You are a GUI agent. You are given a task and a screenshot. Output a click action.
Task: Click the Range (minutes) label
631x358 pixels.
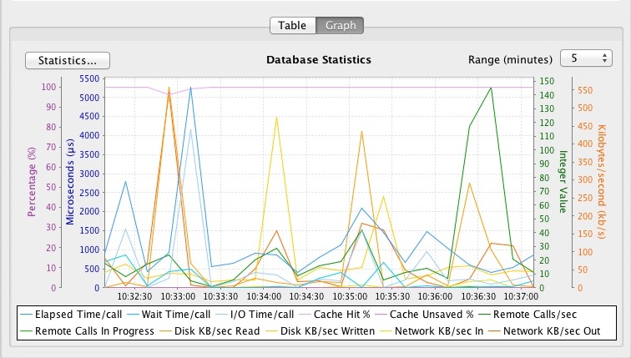[x=510, y=60]
